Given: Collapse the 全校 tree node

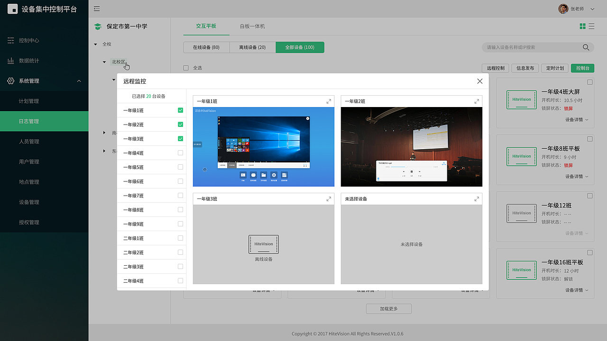Looking at the screenshot, I should click(95, 44).
